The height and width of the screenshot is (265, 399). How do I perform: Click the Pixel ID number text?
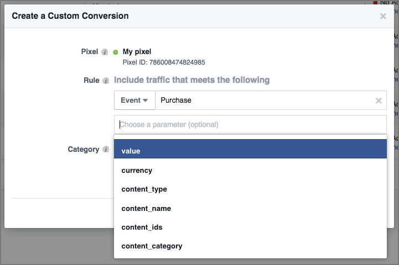click(x=164, y=62)
